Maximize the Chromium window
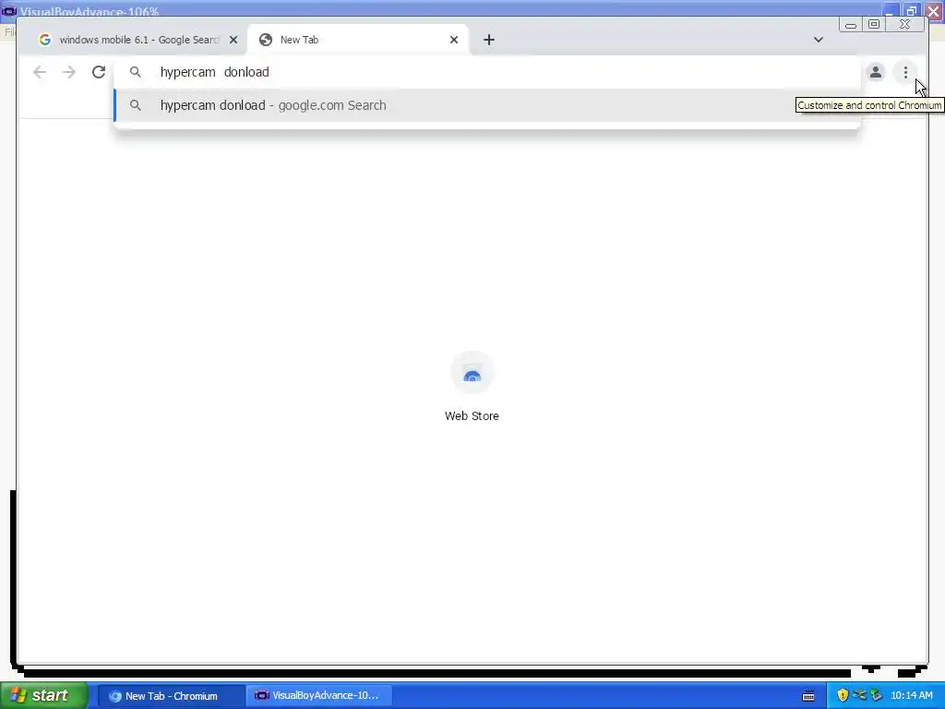 point(874,25)
